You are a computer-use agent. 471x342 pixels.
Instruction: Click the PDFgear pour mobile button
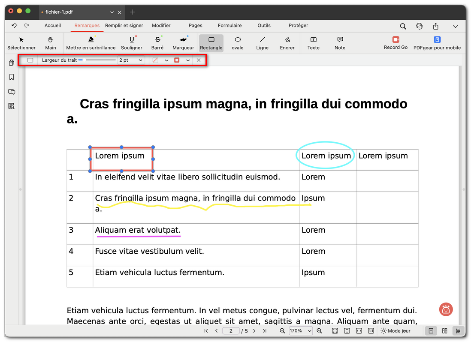point(437,43)
